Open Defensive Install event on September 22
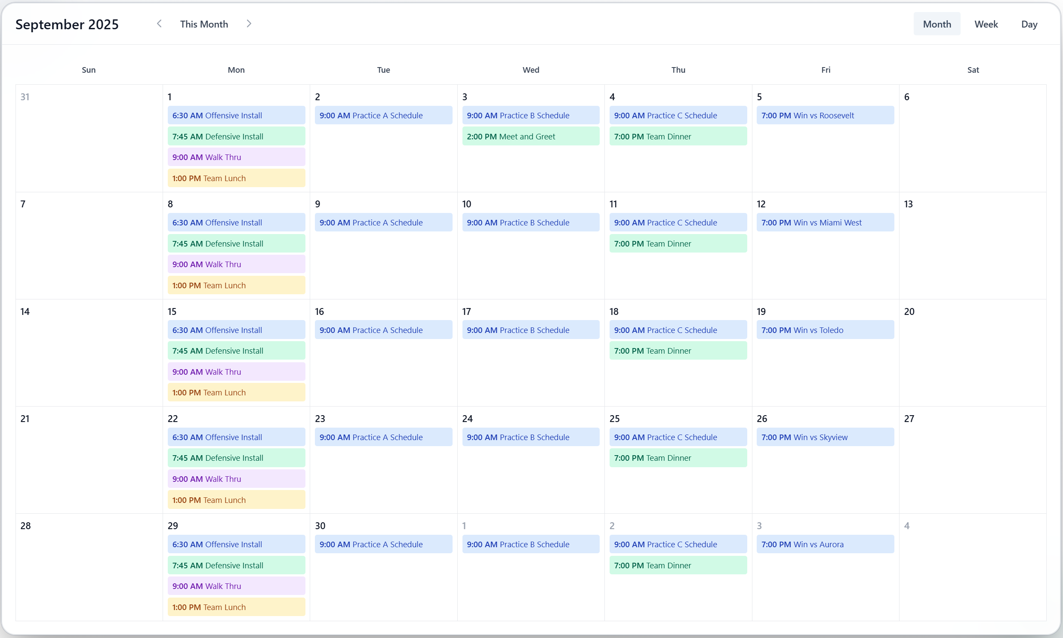Screen dimensions: 1063x638 (237, 458)
